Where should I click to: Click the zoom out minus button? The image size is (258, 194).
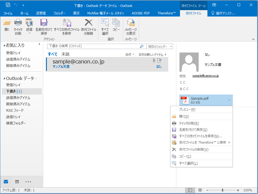tap(207, 190)
